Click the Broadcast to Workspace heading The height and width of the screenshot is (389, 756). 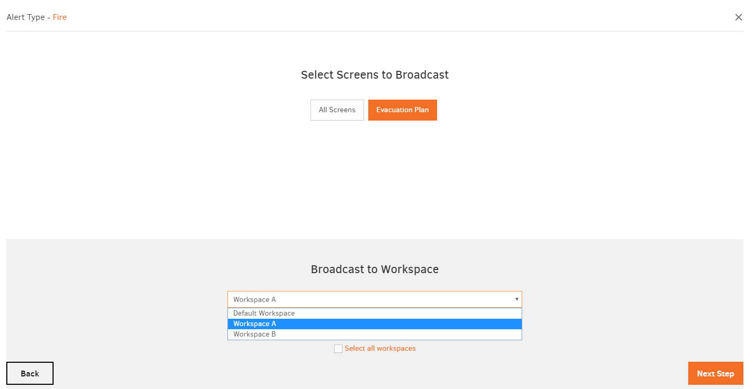(374, 269)
